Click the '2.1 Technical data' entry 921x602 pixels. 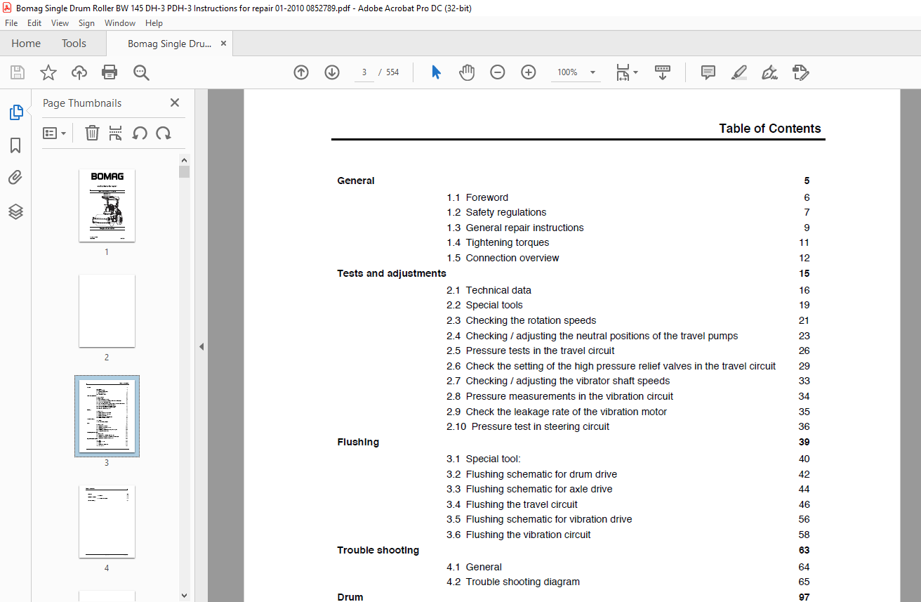489,290
